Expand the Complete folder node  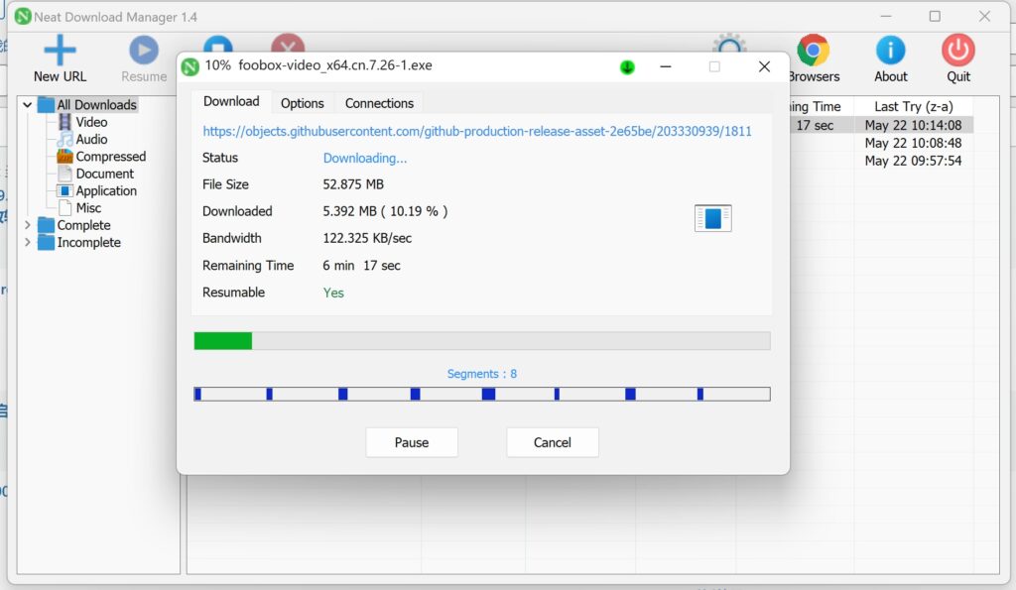point(27,225)
